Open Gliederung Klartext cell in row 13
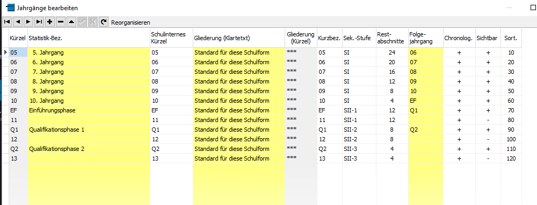This screenshot has width=537, height=205. [x=239, y=158]
